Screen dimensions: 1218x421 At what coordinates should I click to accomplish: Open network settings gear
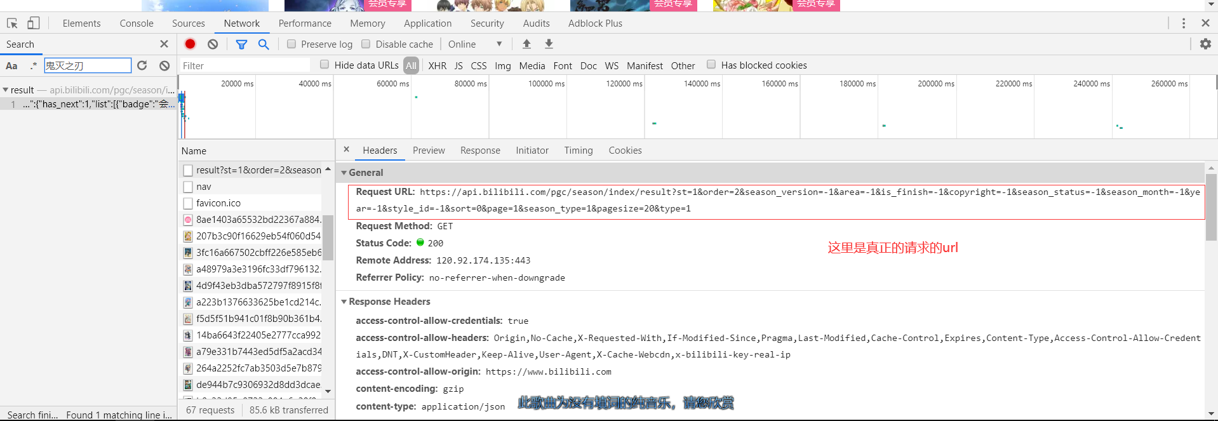click(1205, 44)
